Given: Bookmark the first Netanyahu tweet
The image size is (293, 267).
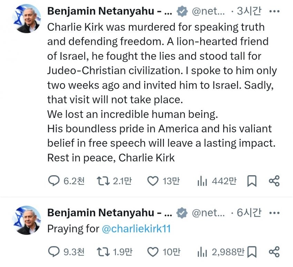Looking at the screenshot, I should 252,181.
